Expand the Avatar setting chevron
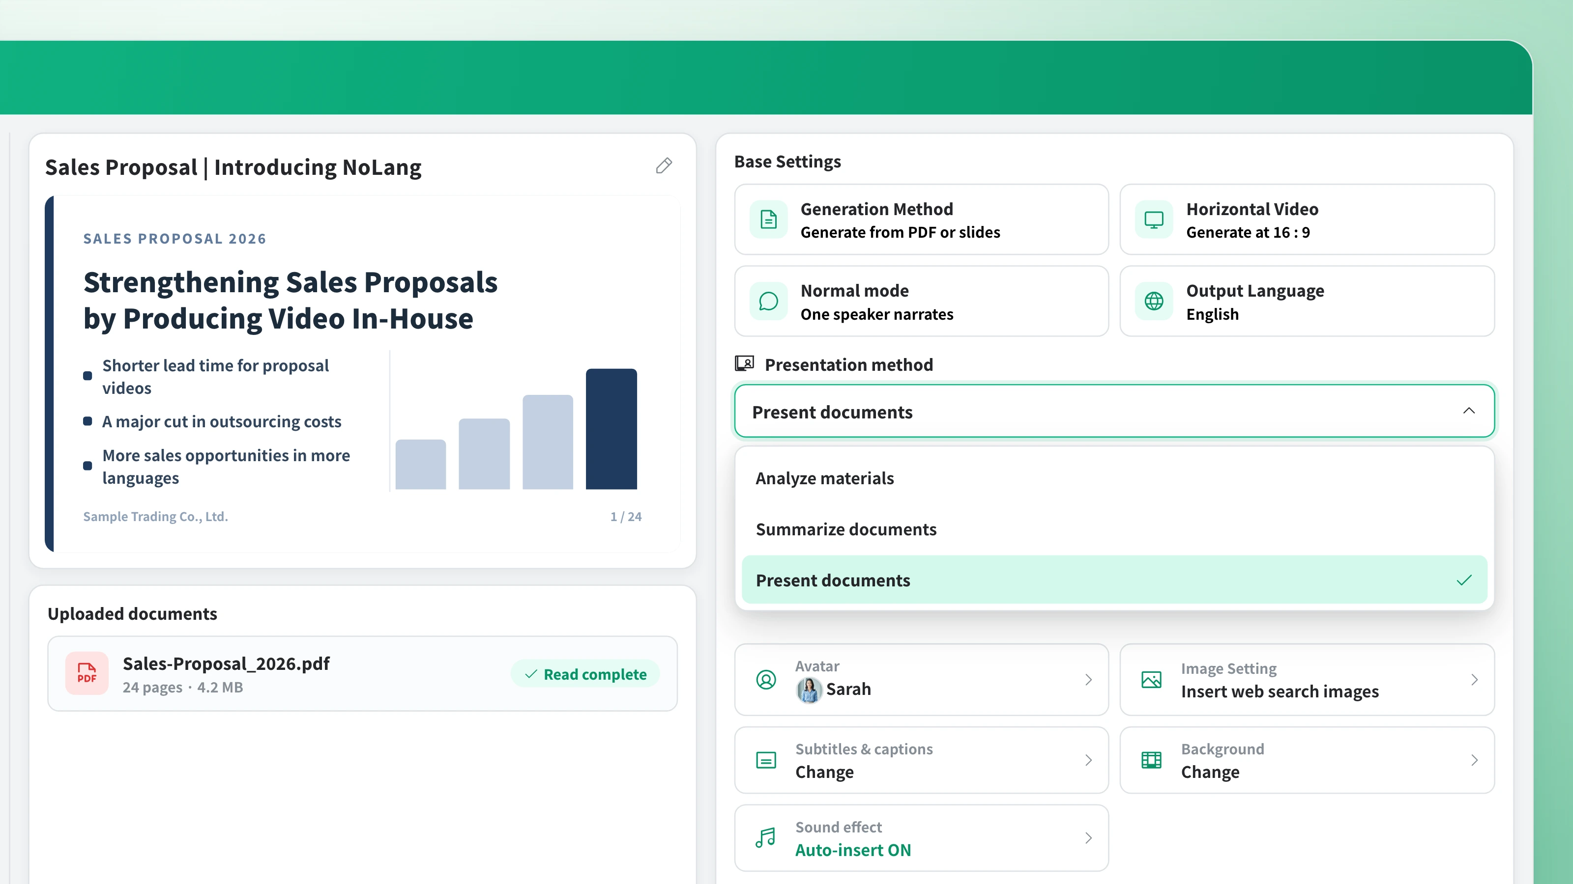The height and width of the screenshot is (884, 1573). click(1089, 680)
